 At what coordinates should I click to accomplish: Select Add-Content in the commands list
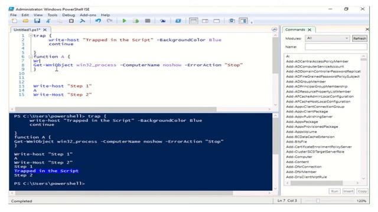point(297,162)
